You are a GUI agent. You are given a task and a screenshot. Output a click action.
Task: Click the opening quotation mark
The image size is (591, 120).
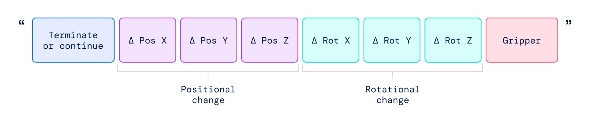pos(22,22)
